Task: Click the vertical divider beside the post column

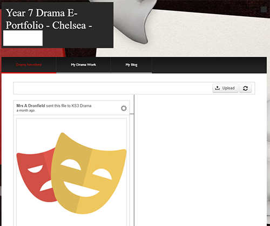Action: pyautogui.click(x=134, y=160)
